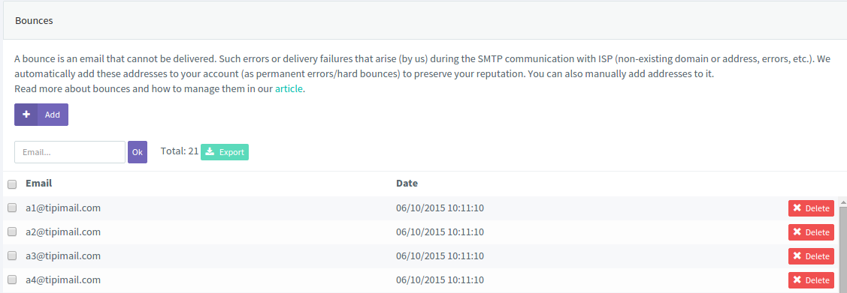The image size is (847, 293).
Task: Toggle the select-all checkbox in header
Action: pos(12,185)
